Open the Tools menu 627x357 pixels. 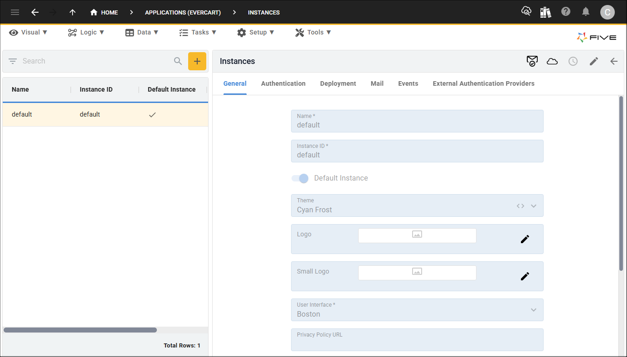pyautogui.click(x=313, y=32)
